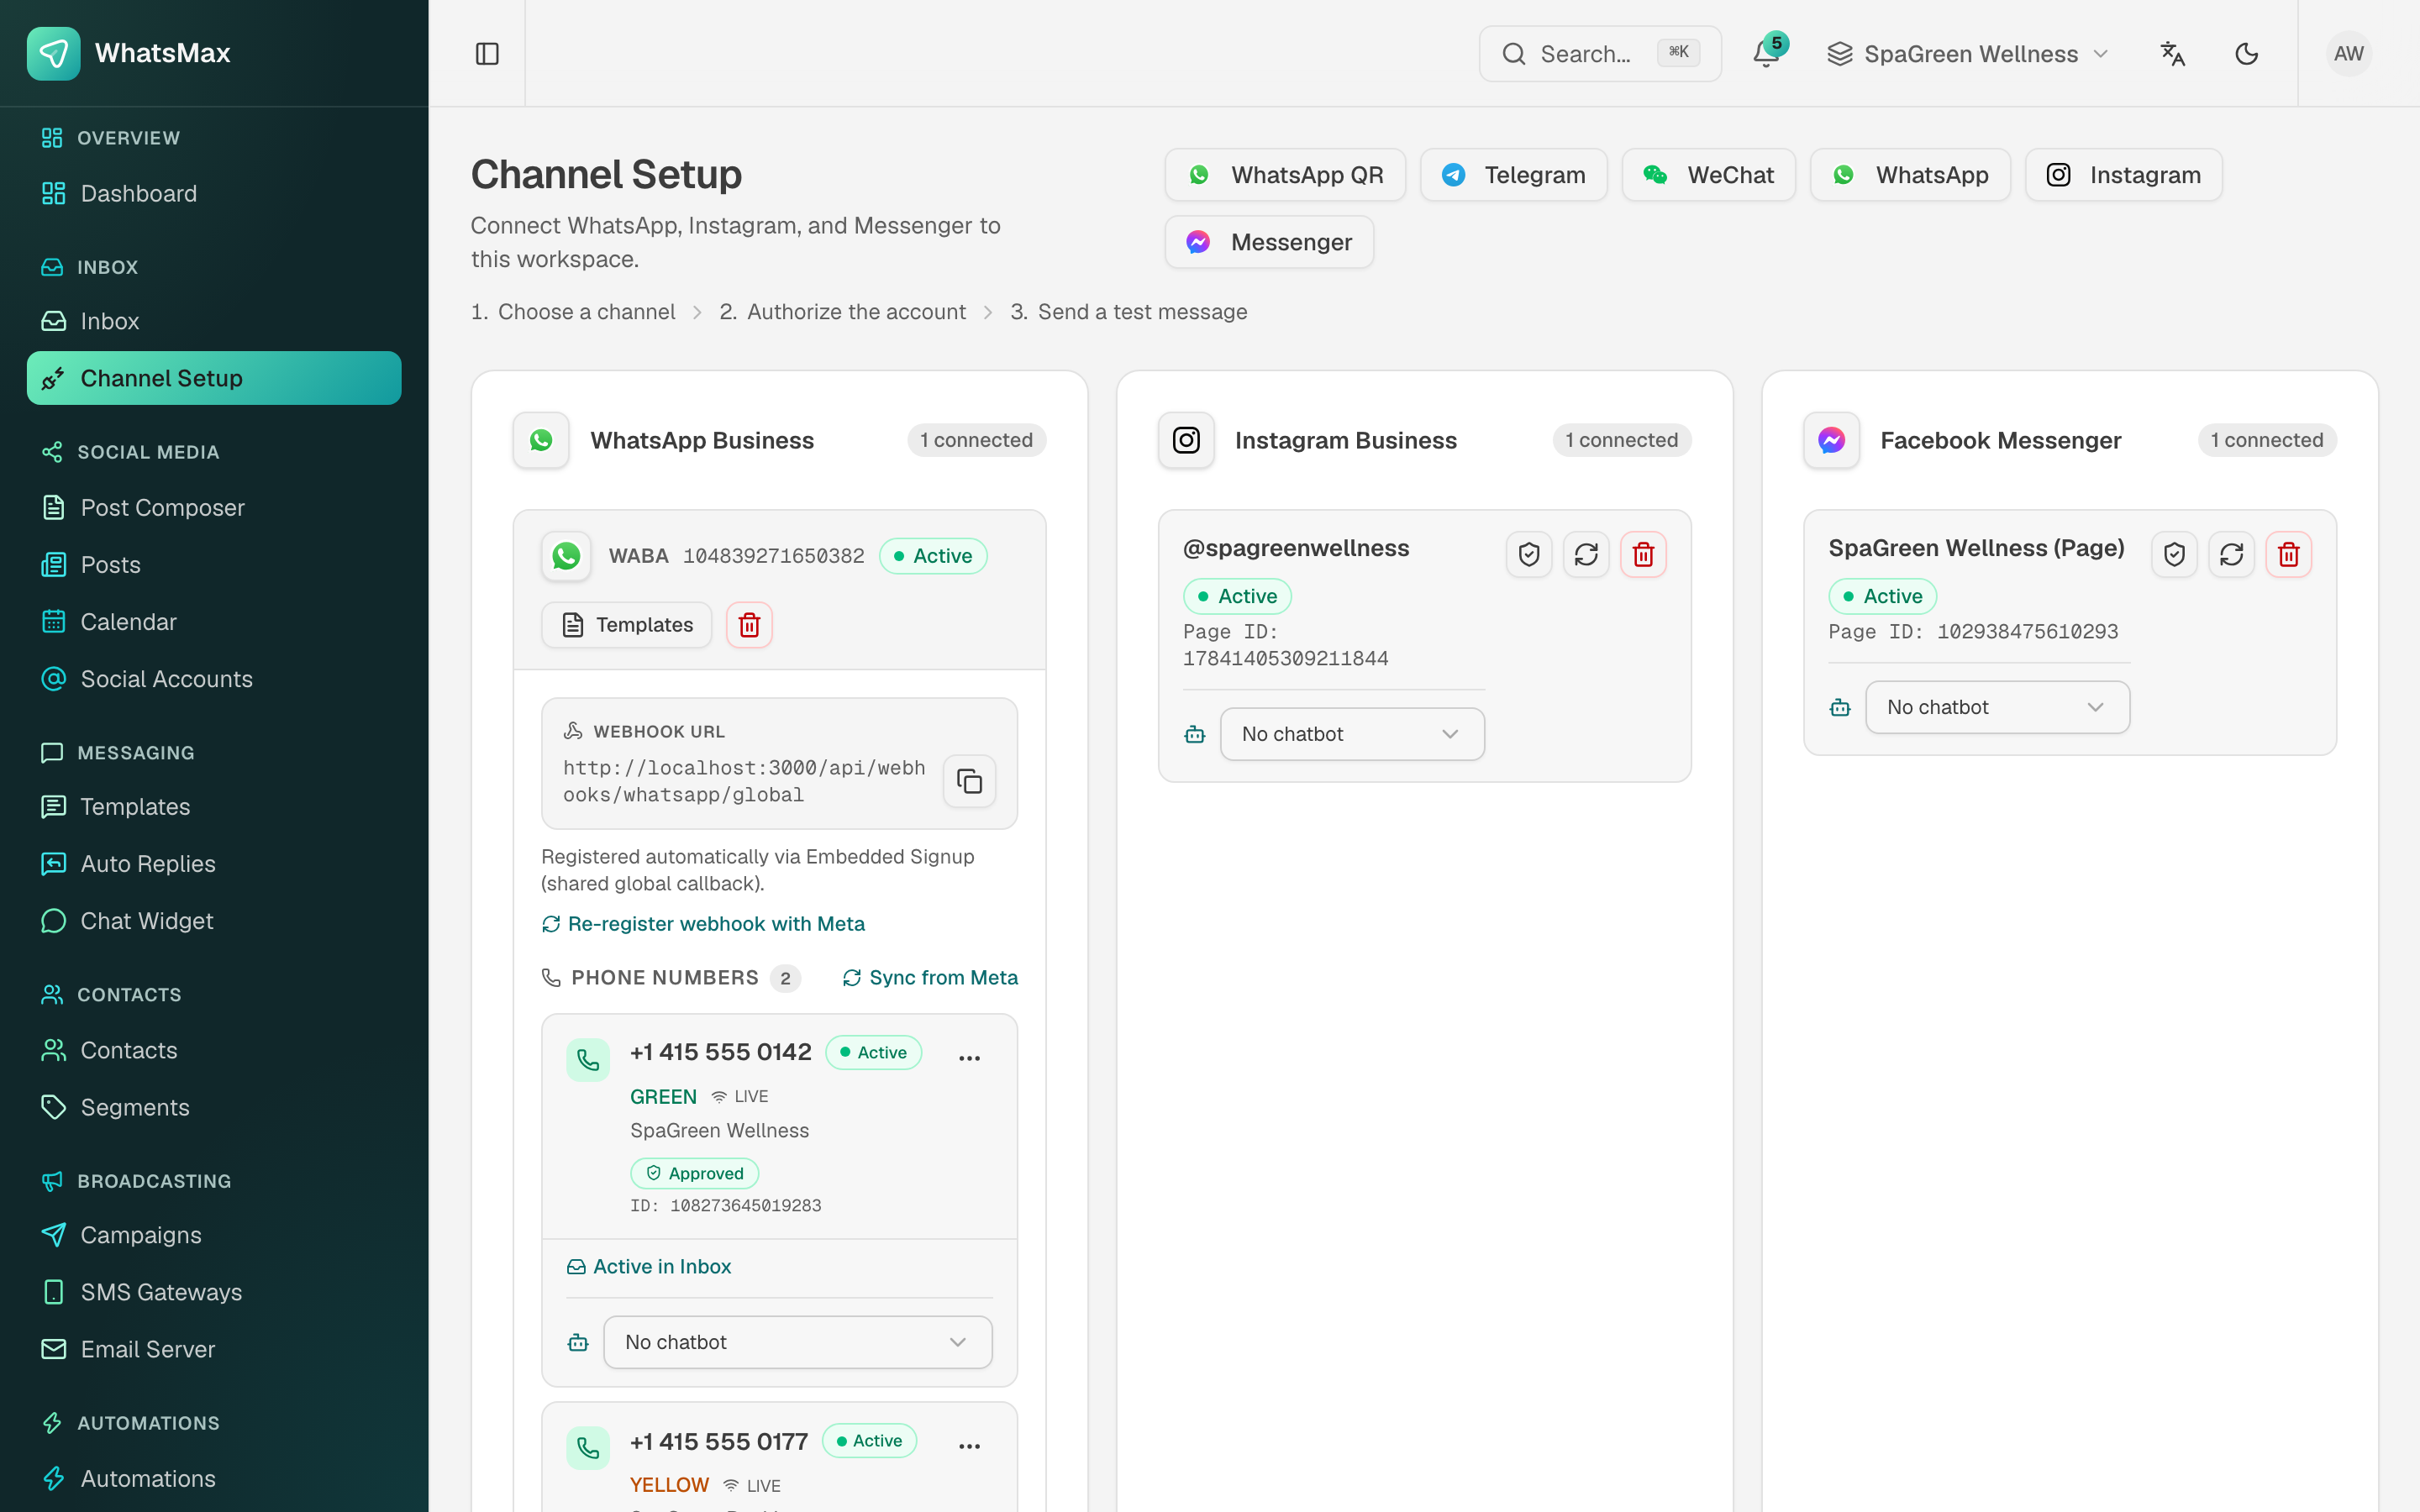Screen dimensions: 2420x1512
Task: Open Segments in sidebar
Action: pos(214,1108)
